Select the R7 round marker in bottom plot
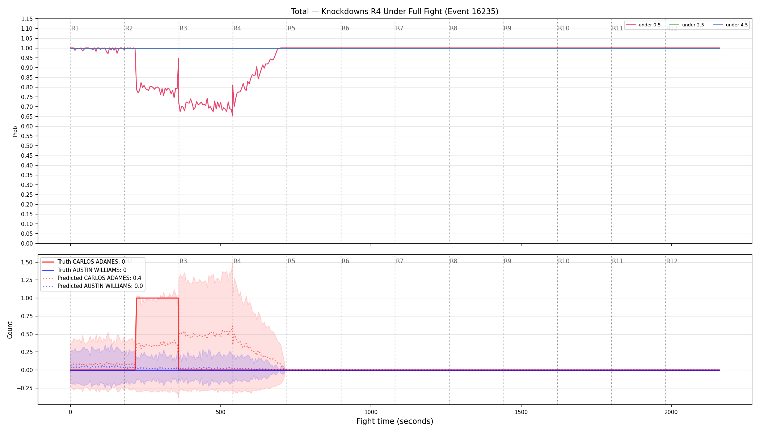 [400, 261]
